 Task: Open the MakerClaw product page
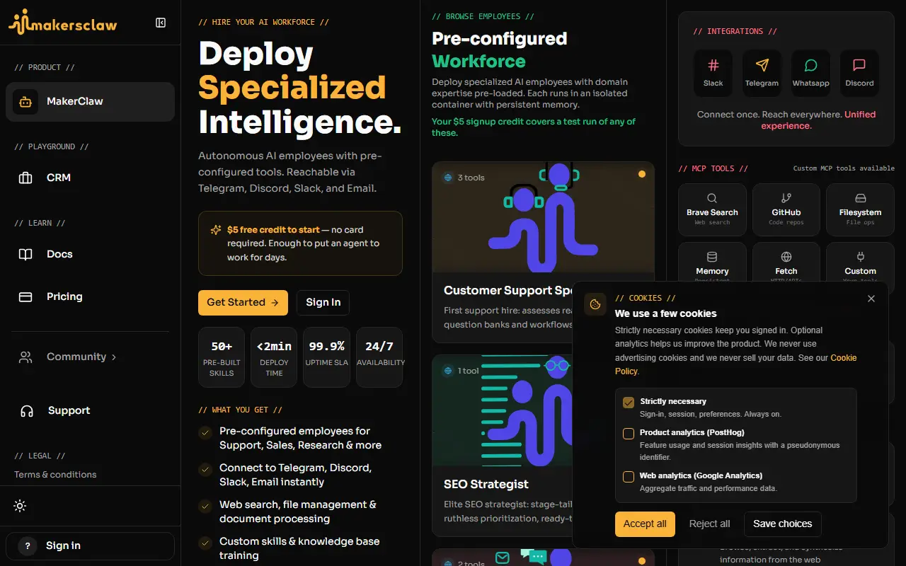click(x=90, y=102)
